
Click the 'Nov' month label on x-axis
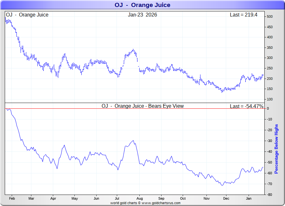[x=206, y=198]
